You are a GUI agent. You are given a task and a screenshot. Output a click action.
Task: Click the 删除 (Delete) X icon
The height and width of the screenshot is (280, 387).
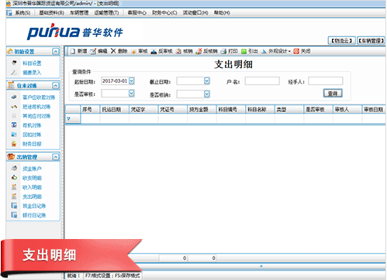(x=113, y=51)
